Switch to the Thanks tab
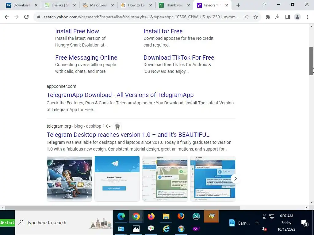 pos(60,5)
